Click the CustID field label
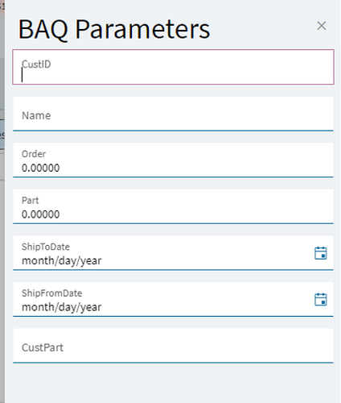This screenshot has height=403, width=341. (36, 64)
